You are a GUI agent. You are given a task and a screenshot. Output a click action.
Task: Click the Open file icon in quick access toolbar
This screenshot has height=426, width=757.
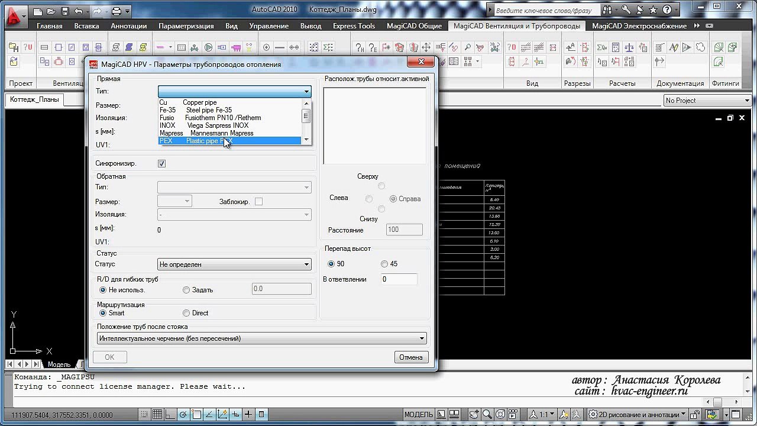51,11
